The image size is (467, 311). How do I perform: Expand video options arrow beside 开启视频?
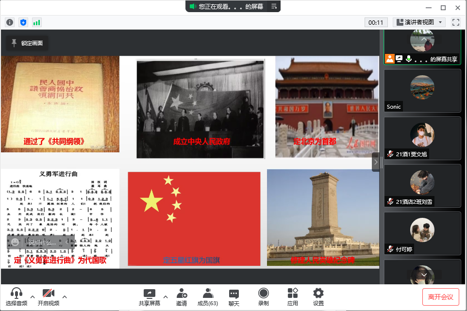coord(65,296)
